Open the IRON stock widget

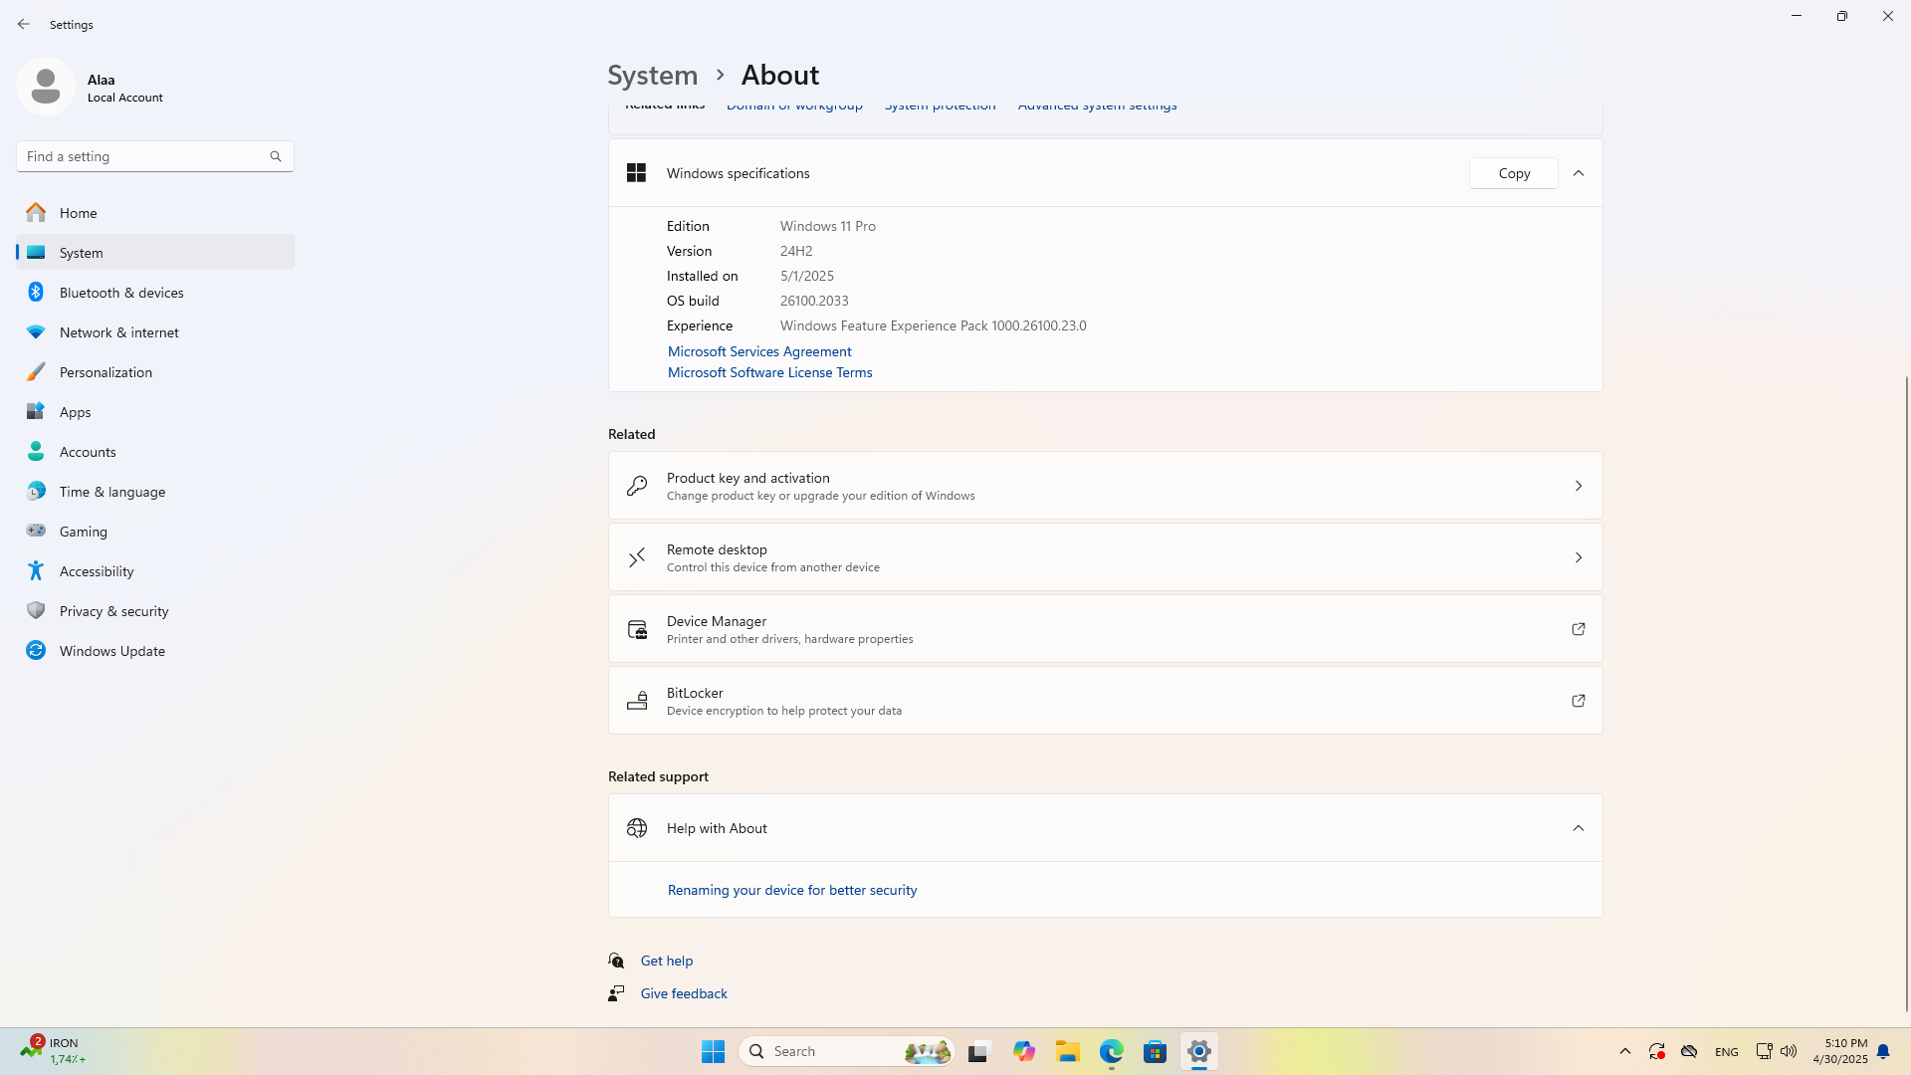(55, 1051)
